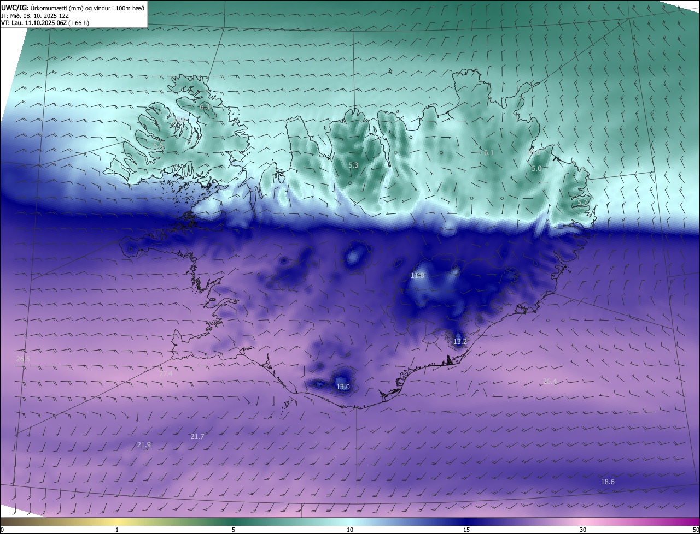This screenshot has width=700, height=534.
Task: Select the 5.0 value label on the map
Action: click(536, 169)
